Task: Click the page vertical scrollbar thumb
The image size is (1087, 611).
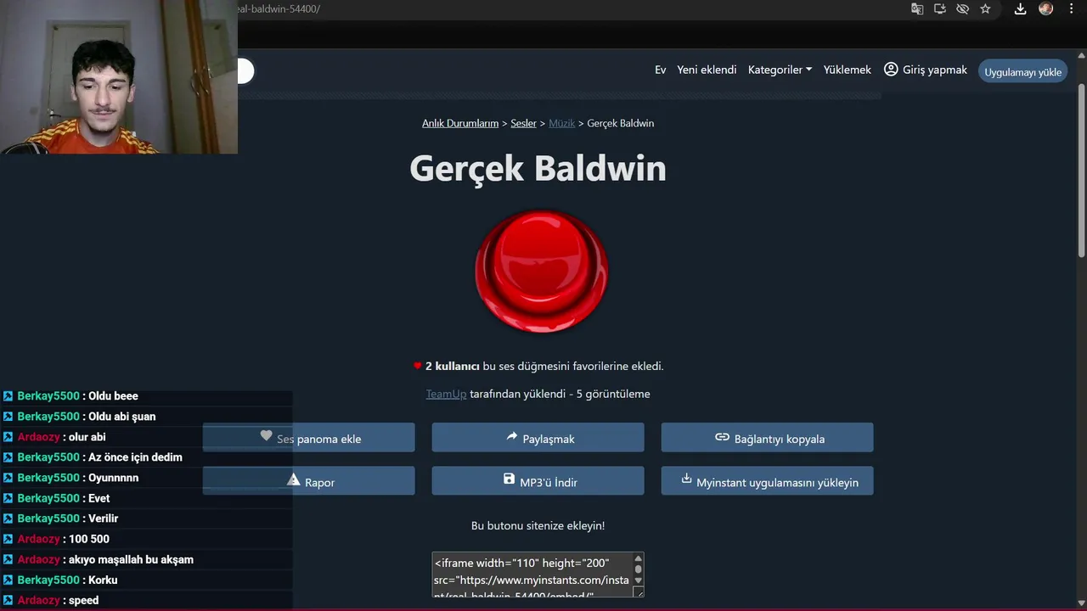Action: point(1081,170)
